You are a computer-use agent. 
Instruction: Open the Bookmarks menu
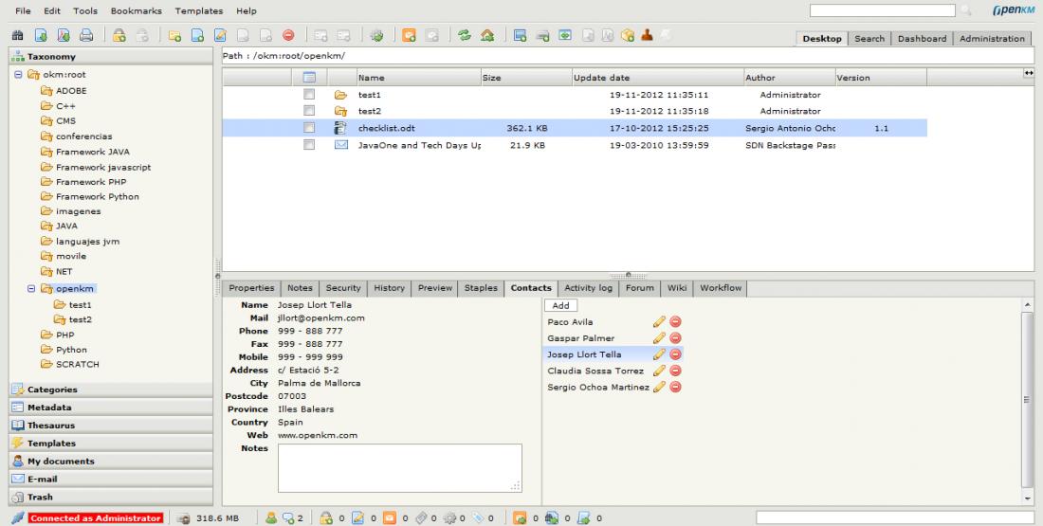(137, 10)
